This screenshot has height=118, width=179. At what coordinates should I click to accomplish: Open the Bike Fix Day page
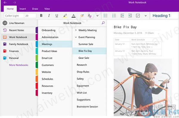[x=89, y=51]
